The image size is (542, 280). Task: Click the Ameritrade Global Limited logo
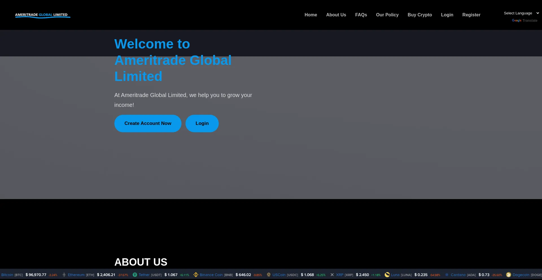[x=42, y=15]
